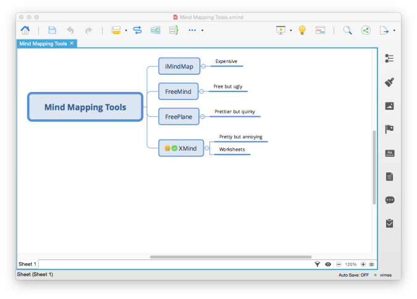Image resolution: width=417 pixels, height=299 pixels.
Task: Click the Auto Save: OFF status text
Action: tap(353, 274)
